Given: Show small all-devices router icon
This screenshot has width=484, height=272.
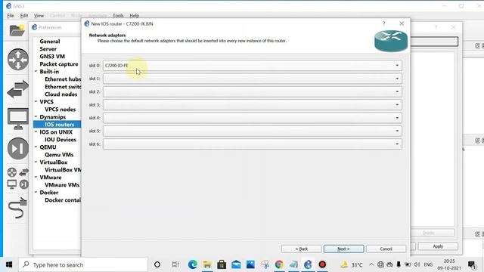Looking at the screenshot, I should click(12, 172).
